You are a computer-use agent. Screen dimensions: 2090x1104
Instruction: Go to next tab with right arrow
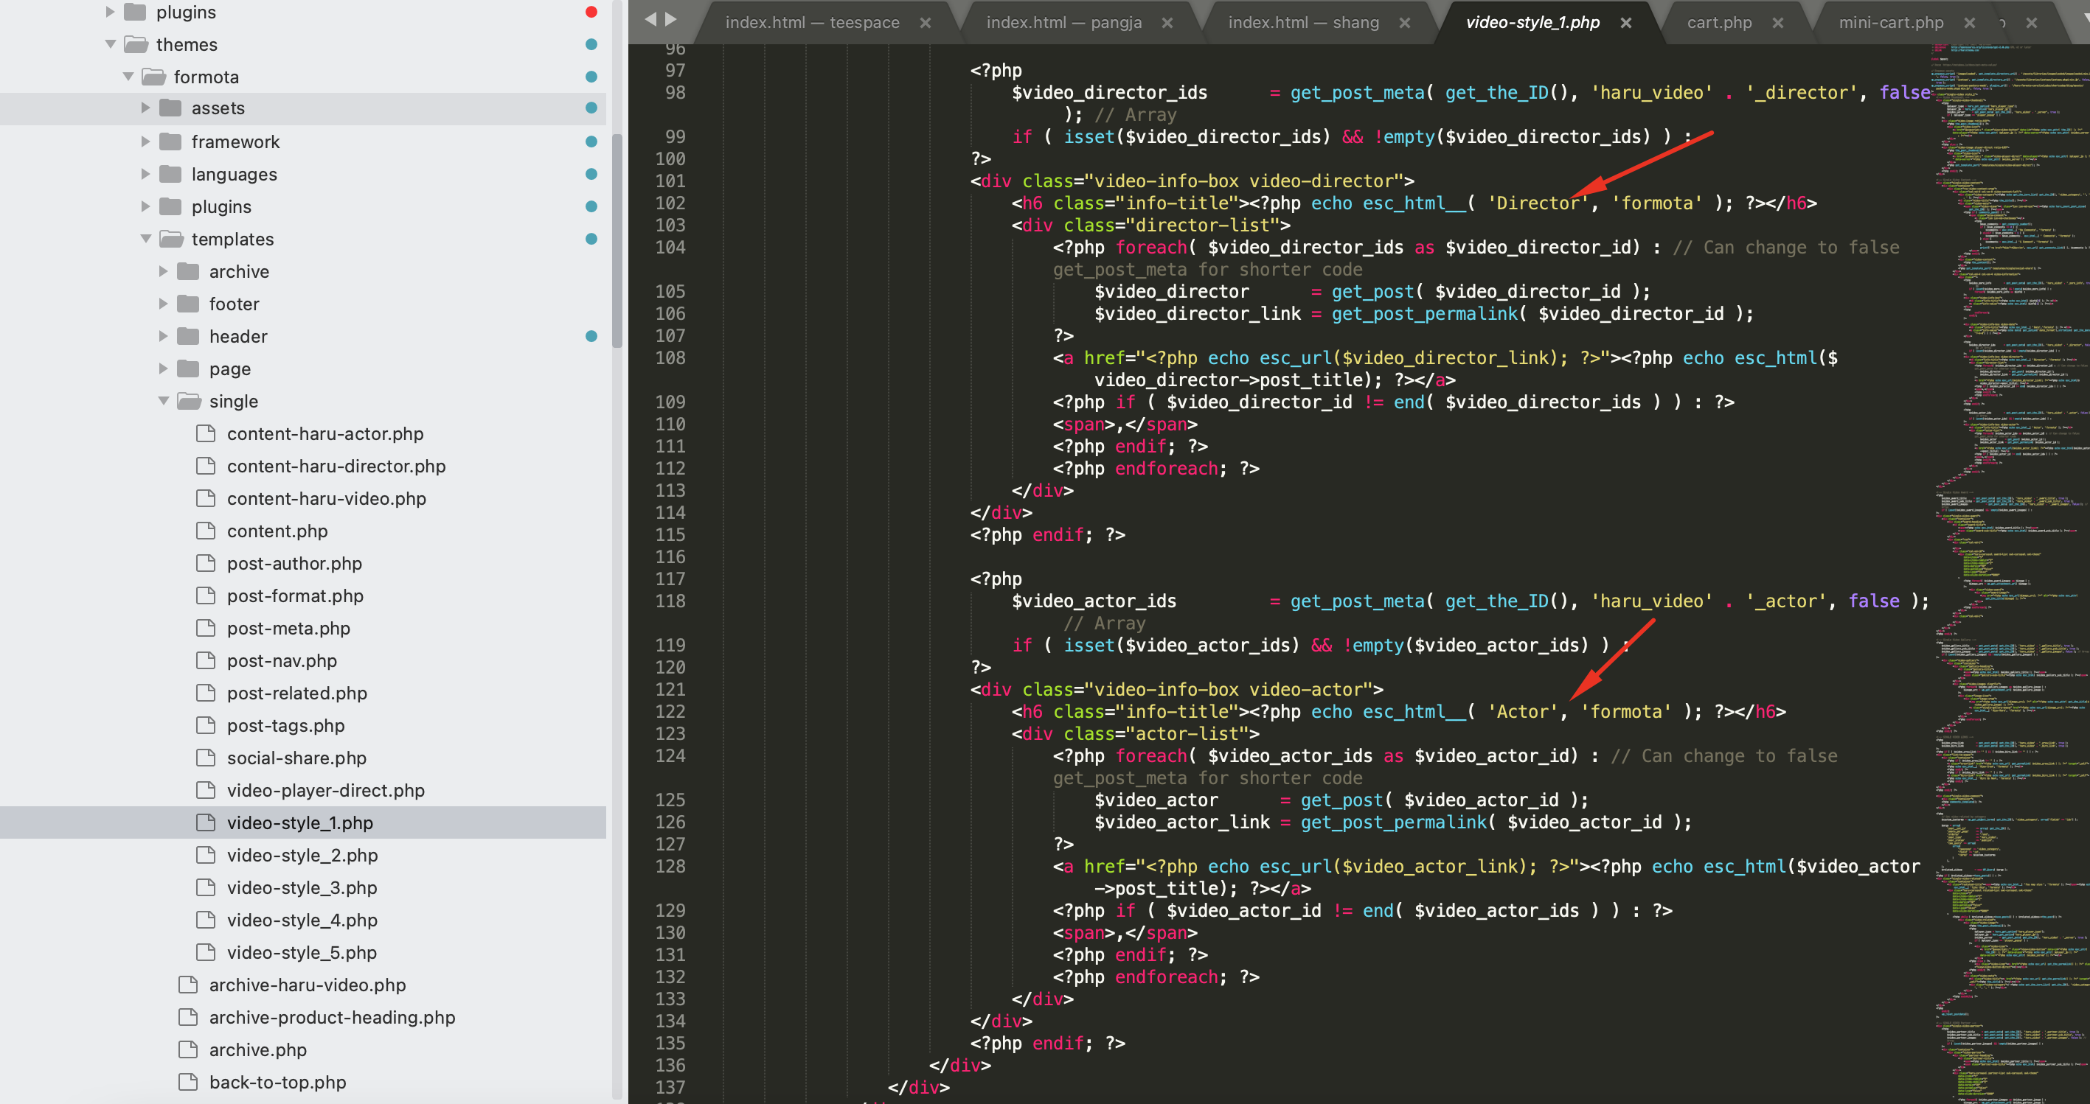[x=671, y=18]
